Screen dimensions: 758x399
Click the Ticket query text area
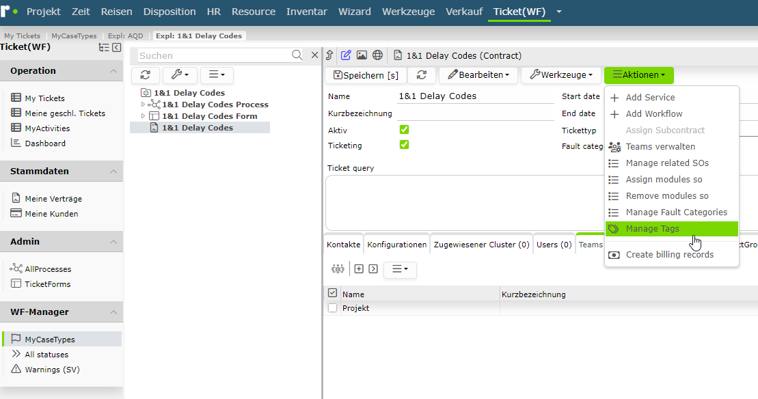point(464,203)
